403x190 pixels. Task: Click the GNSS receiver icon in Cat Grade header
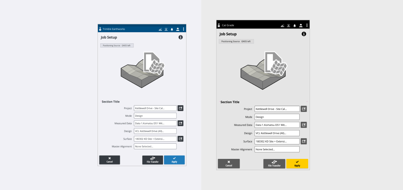(288, 26)
